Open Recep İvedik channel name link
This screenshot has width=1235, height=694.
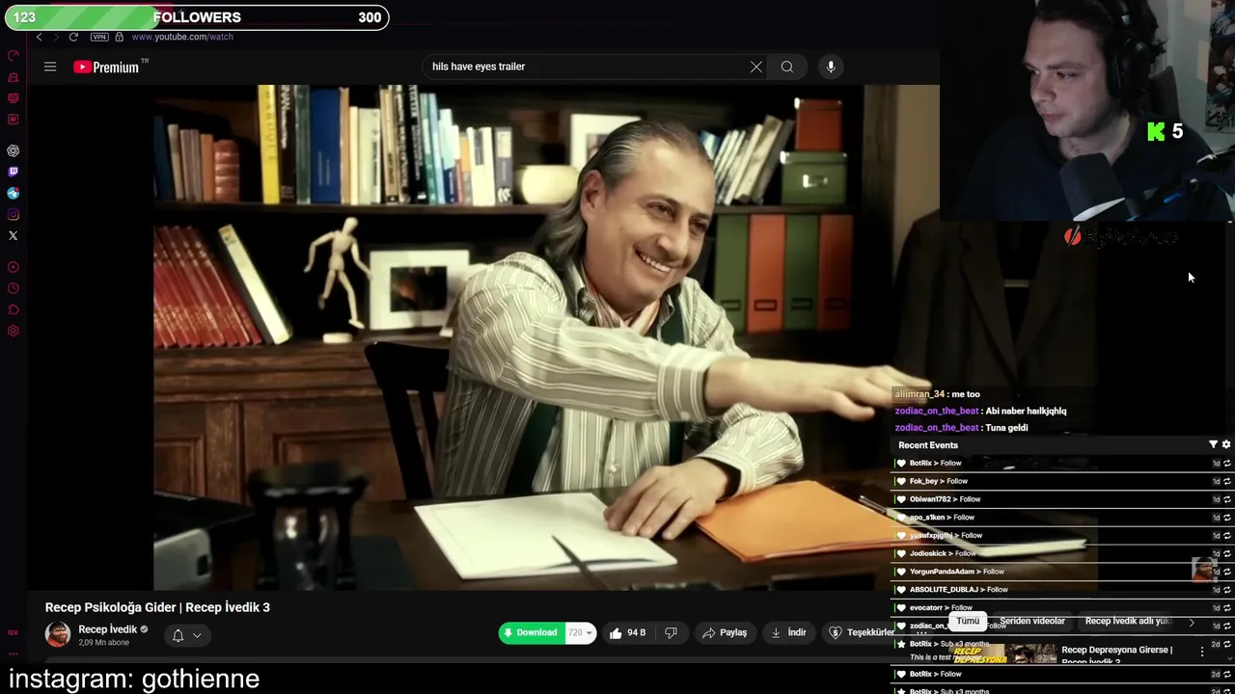click(107, 629)
